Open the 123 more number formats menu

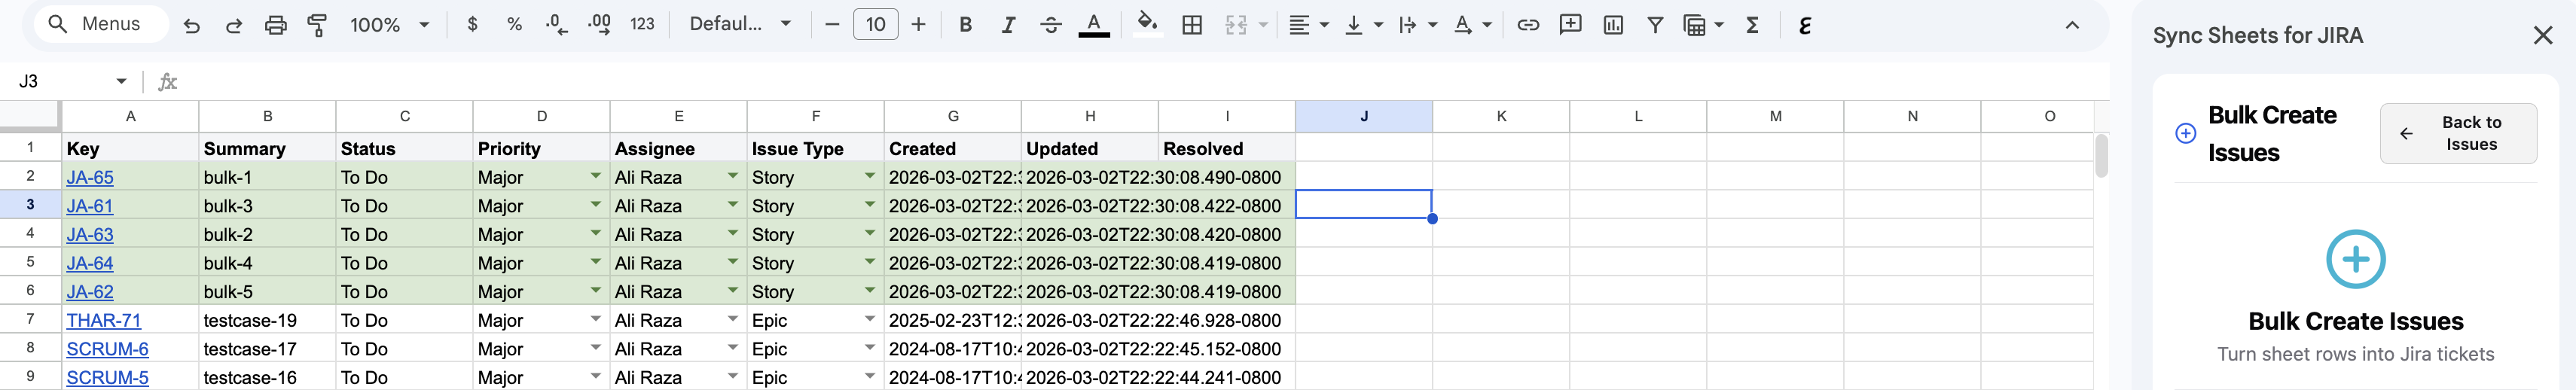click(642, 25)
